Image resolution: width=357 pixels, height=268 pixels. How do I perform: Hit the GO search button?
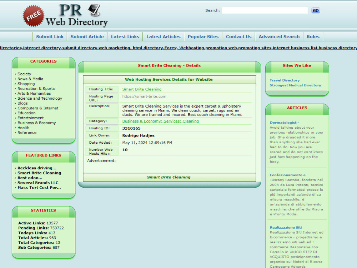click(x=316, y=10)
